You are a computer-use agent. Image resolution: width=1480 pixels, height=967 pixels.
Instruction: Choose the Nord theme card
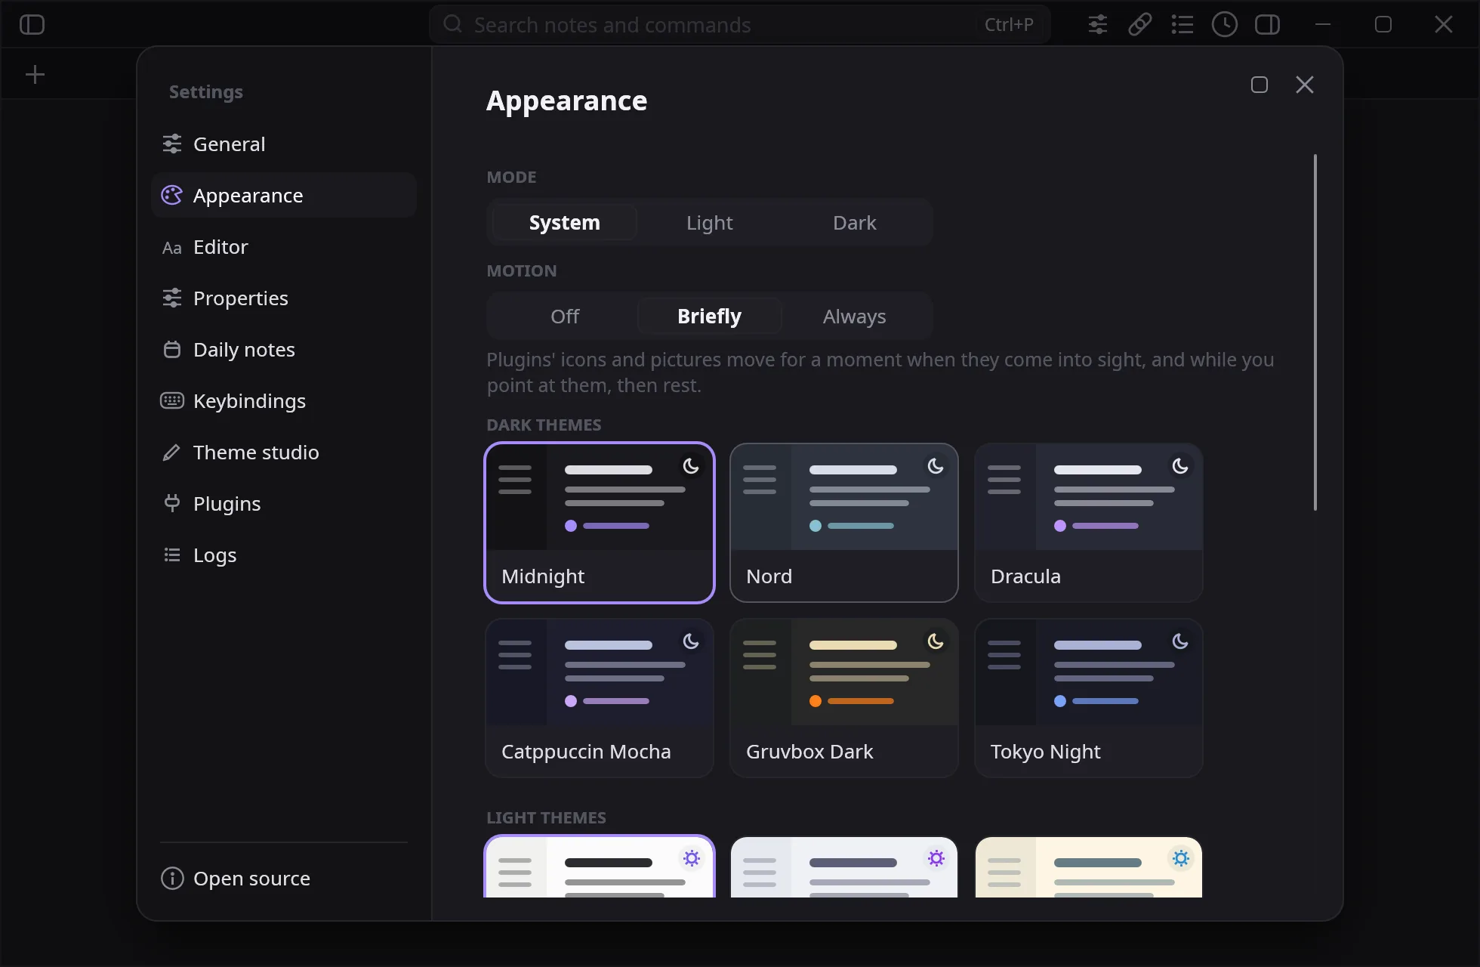[x=844, y=523]
